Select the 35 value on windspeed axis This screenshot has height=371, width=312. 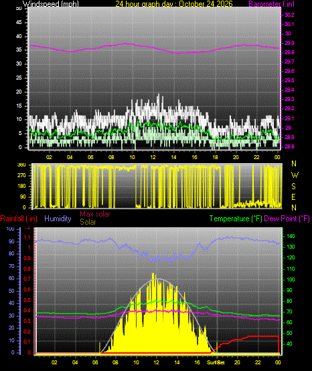click(x=19, y=50)
